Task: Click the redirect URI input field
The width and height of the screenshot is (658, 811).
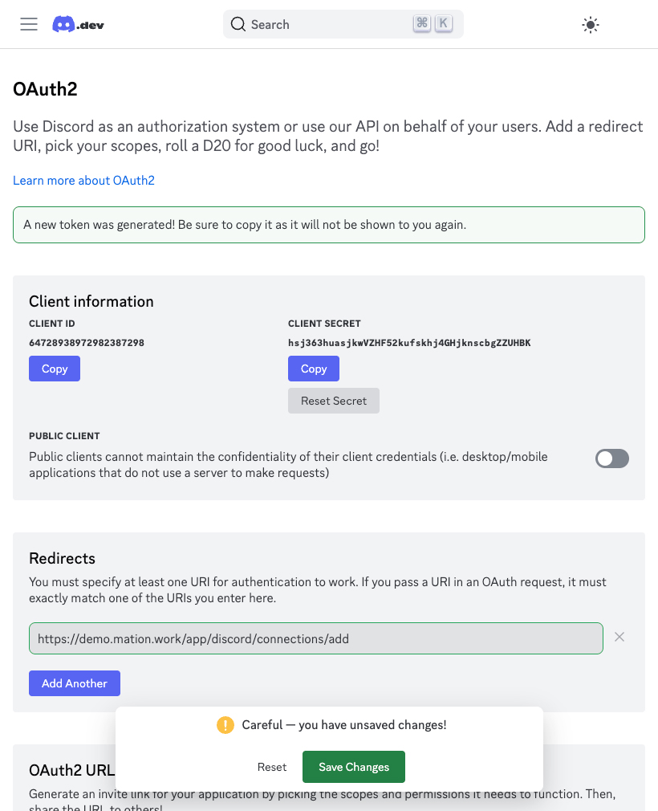Action: 316,639
